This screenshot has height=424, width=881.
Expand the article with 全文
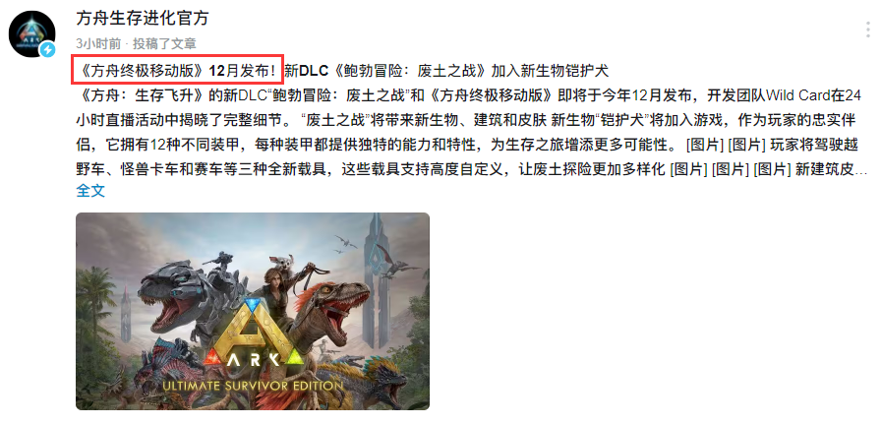click(x=90, y=191)
